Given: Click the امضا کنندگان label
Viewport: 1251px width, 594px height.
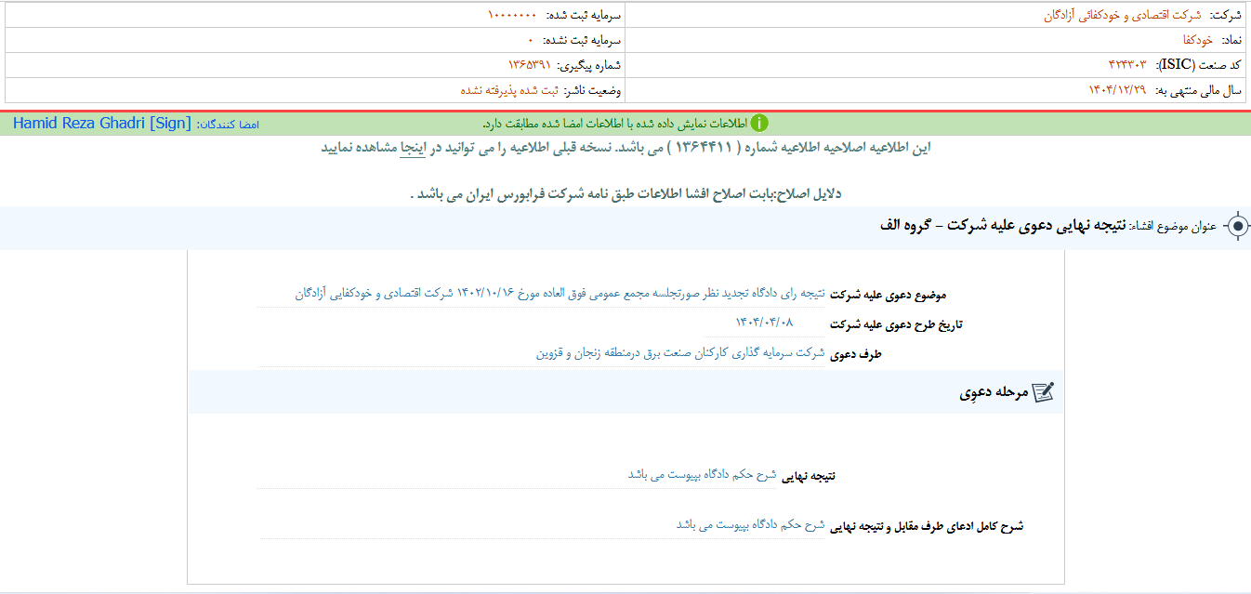Looking at the screenshot, I should [228, 124].
